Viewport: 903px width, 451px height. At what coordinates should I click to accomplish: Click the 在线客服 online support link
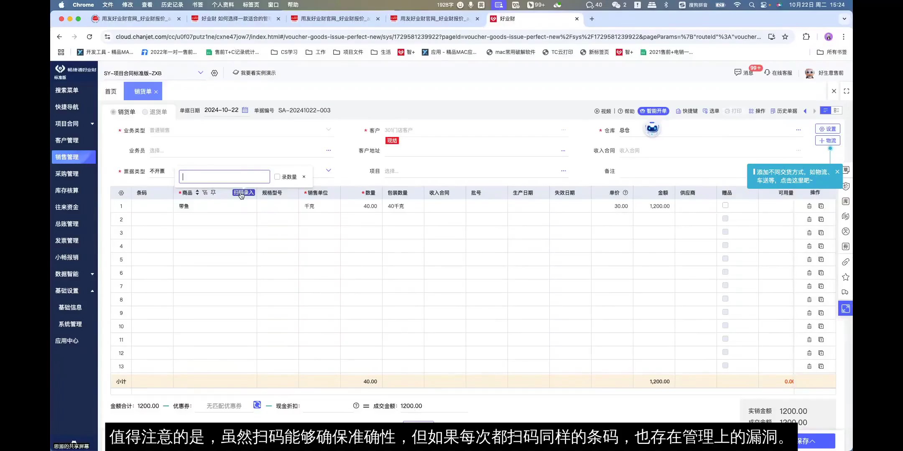click(x=778, y=73)
